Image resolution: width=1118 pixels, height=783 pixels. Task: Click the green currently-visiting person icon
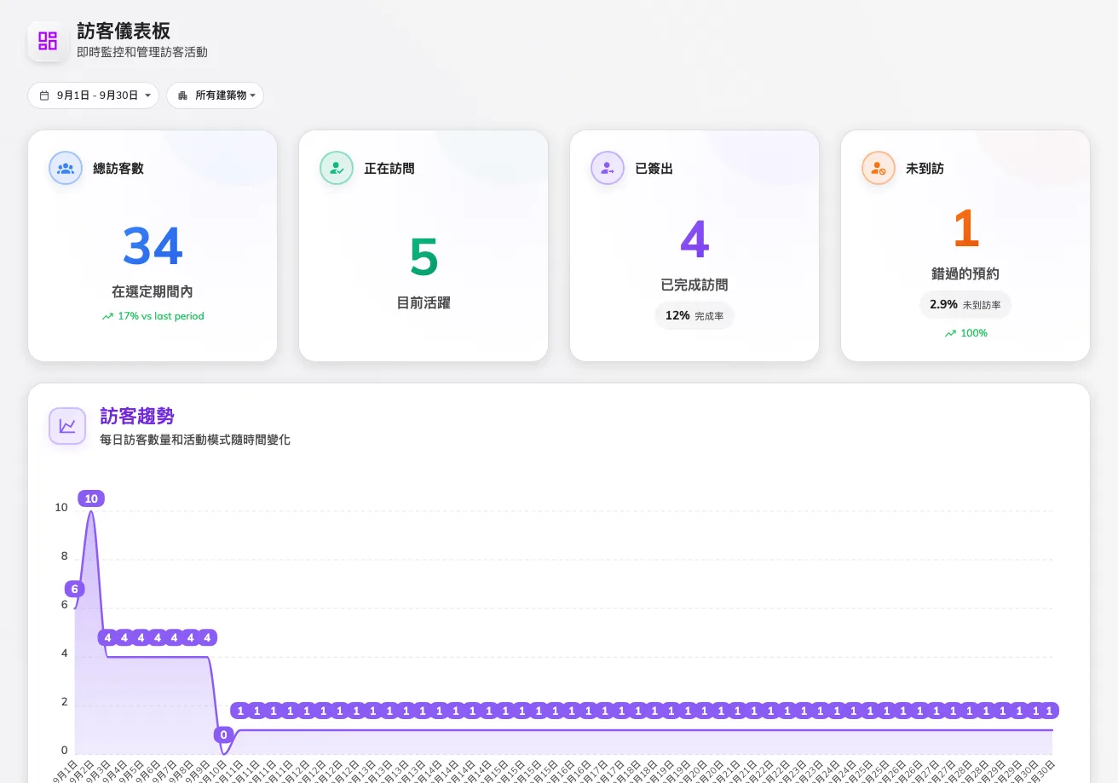click(337, 168)
